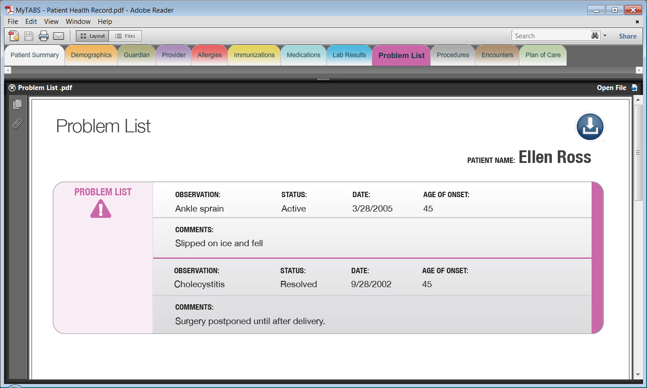The width and height of the screenshot is (647, 388).
Task: Click the Ankle sprain observation text
Action: 200,208
